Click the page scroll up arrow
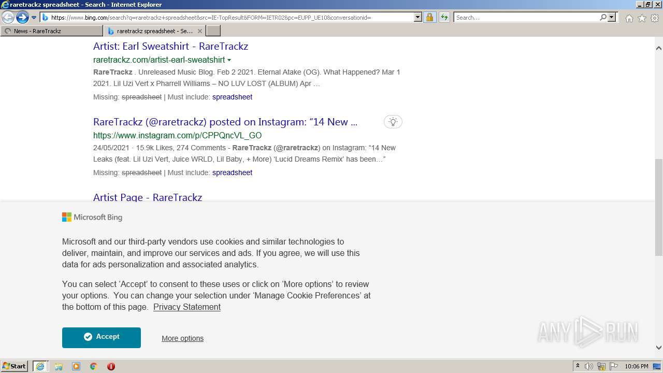The width and height of the screenshot is (663, 373). [659, 48]
